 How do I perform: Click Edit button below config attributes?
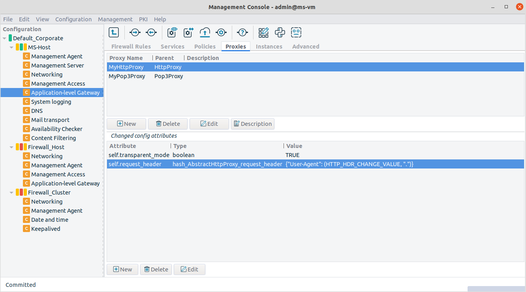pos(190,270)
